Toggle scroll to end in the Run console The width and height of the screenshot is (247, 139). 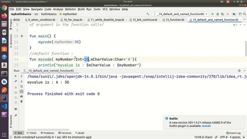[x=22, y=91]
